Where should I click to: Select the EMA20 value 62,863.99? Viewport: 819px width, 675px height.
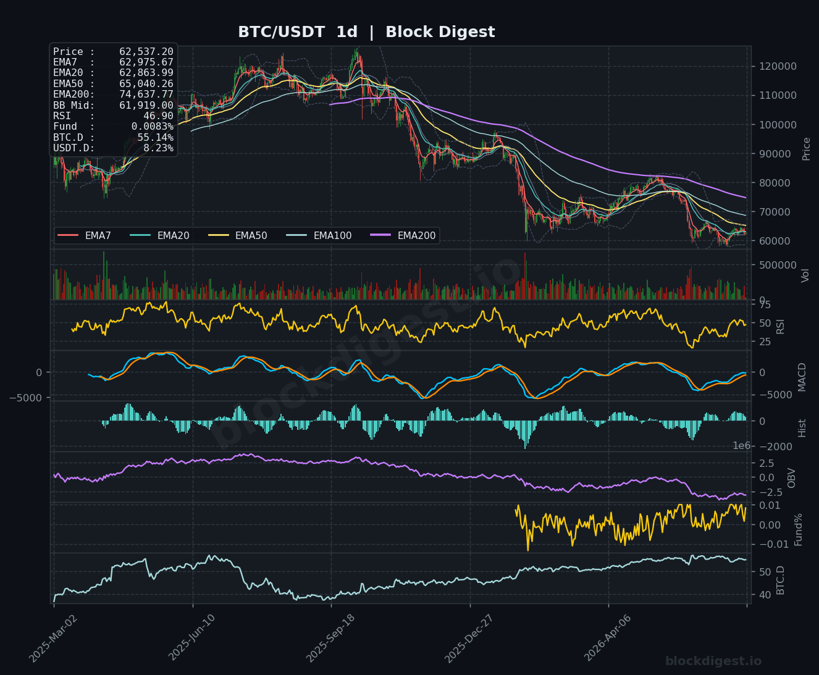pyautogui.click(x=146, y=73)
